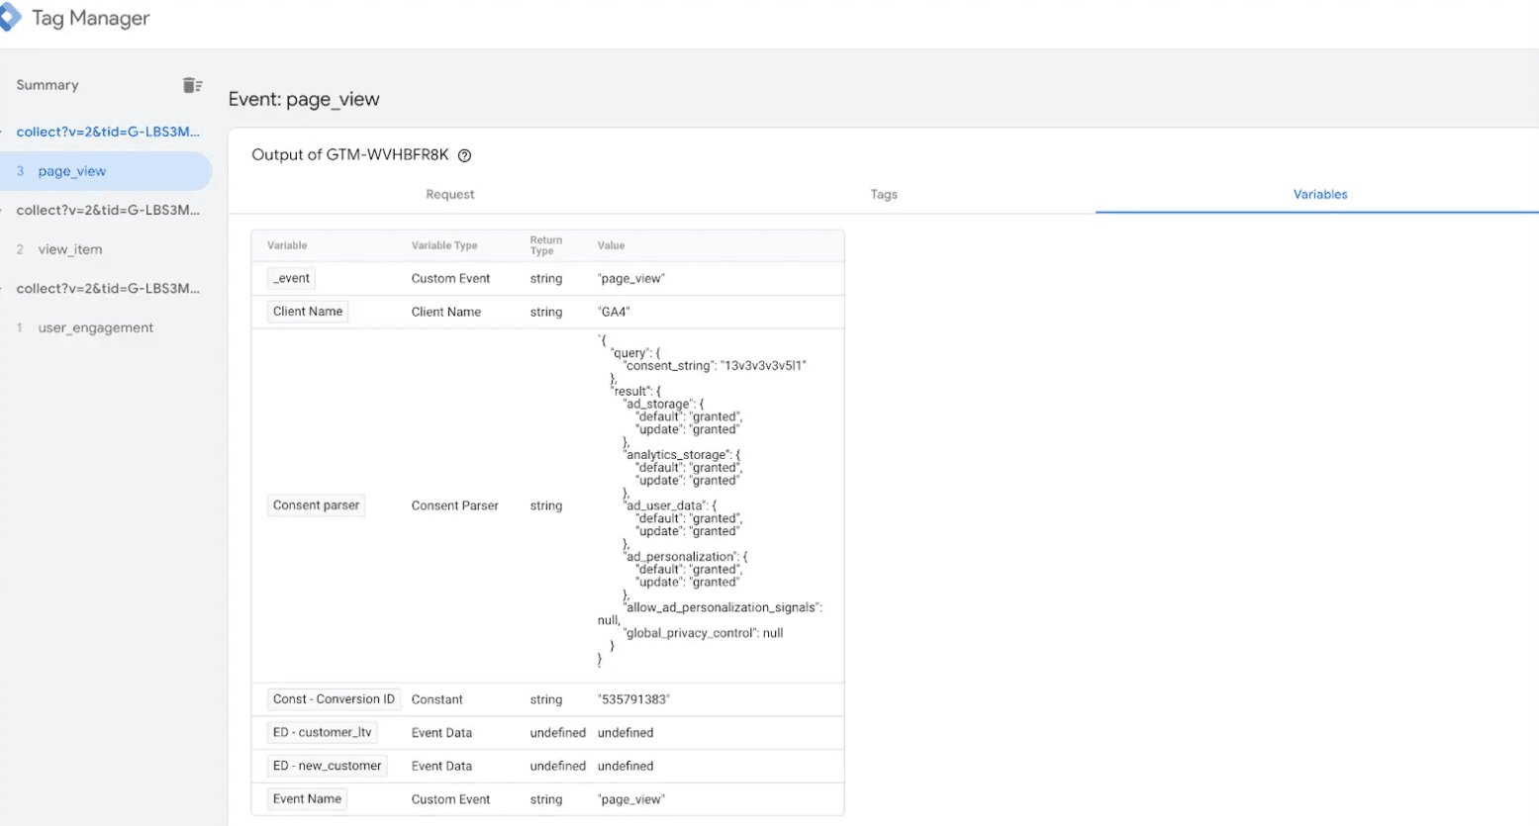Viewport: 1539px width, 826px height.
Task: Open help via the question mark icon
Action: [x=465, y=155]
